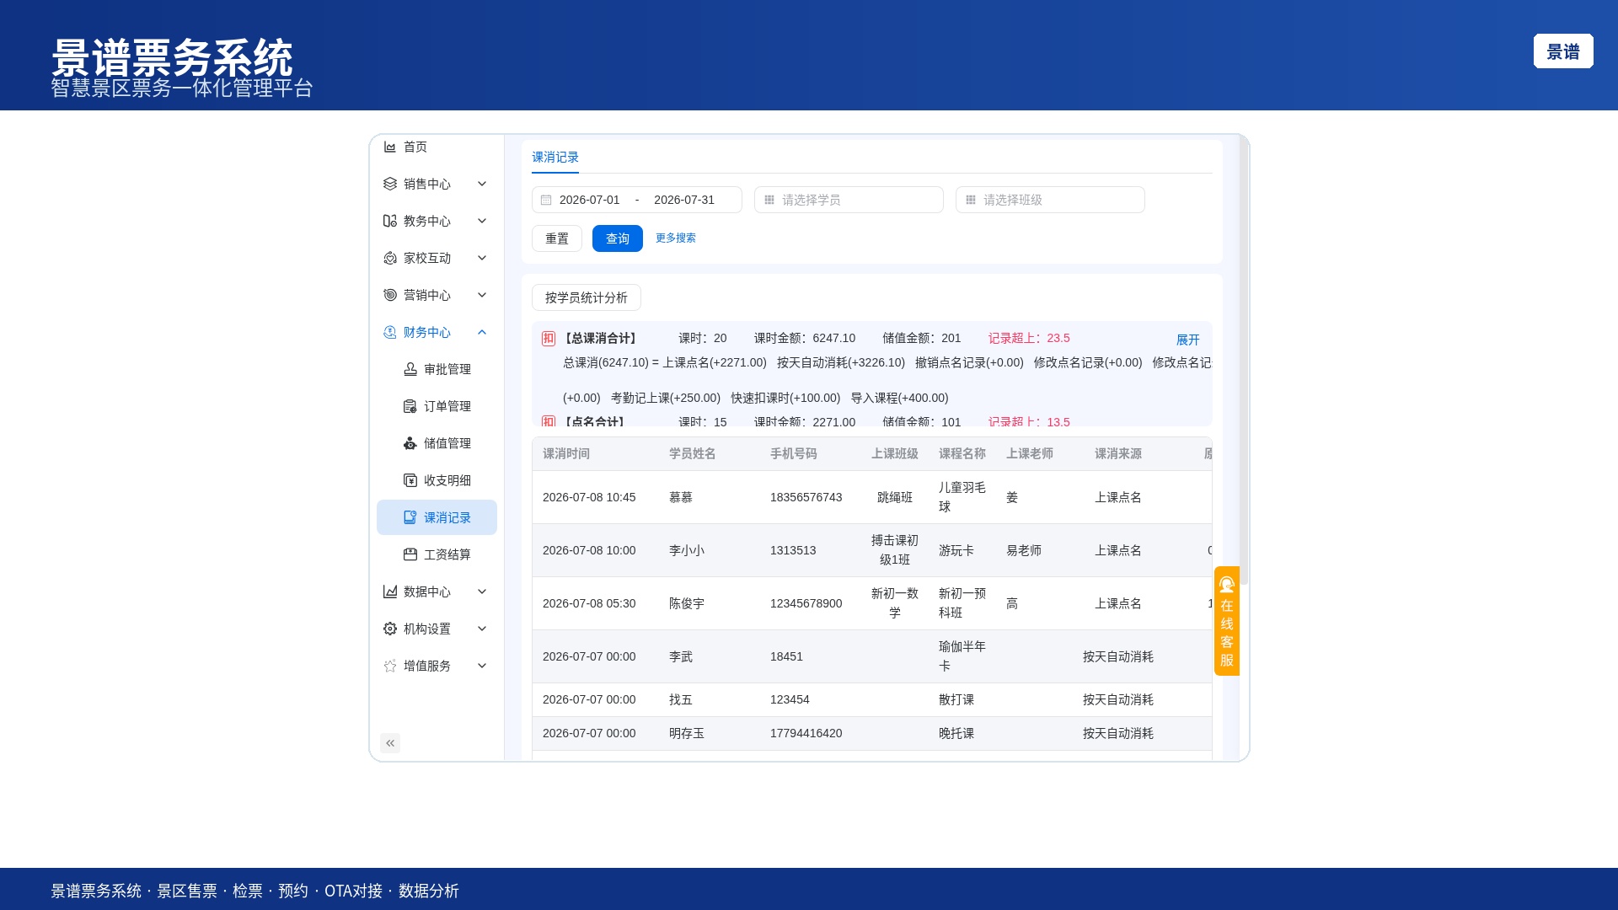Click the 工资结算 icon
Viewport: 1618px width, 910px height.
(x=410, y=554)
